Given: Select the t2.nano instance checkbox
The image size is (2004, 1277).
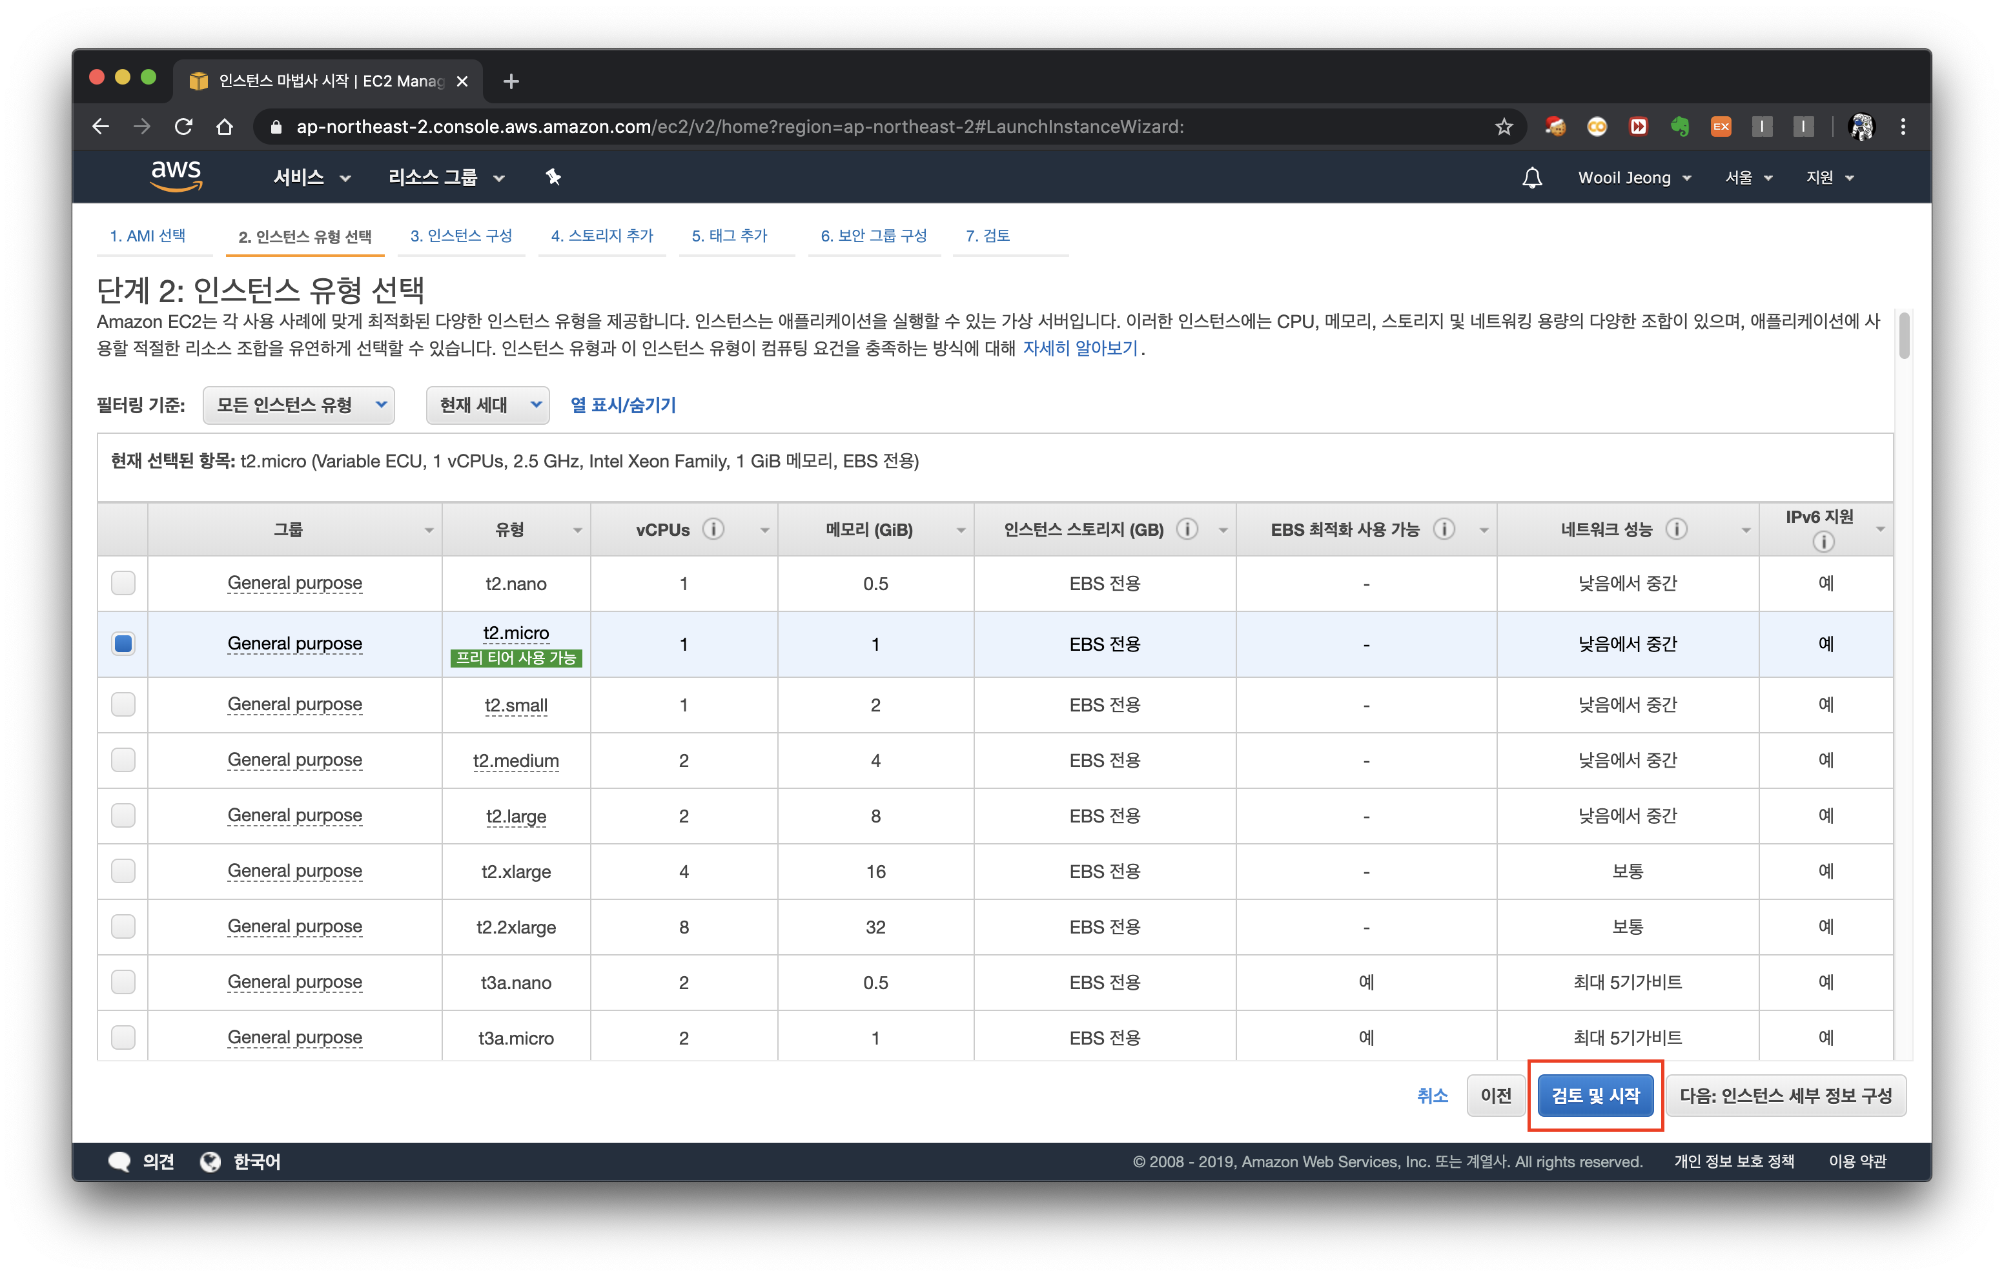Looking at the screenshot, I should pyautogui.click(x=123, y=583).
